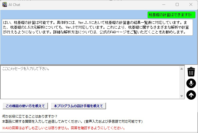Send message with the up arrow button
The image size is (198, 133).
point(191,95)
